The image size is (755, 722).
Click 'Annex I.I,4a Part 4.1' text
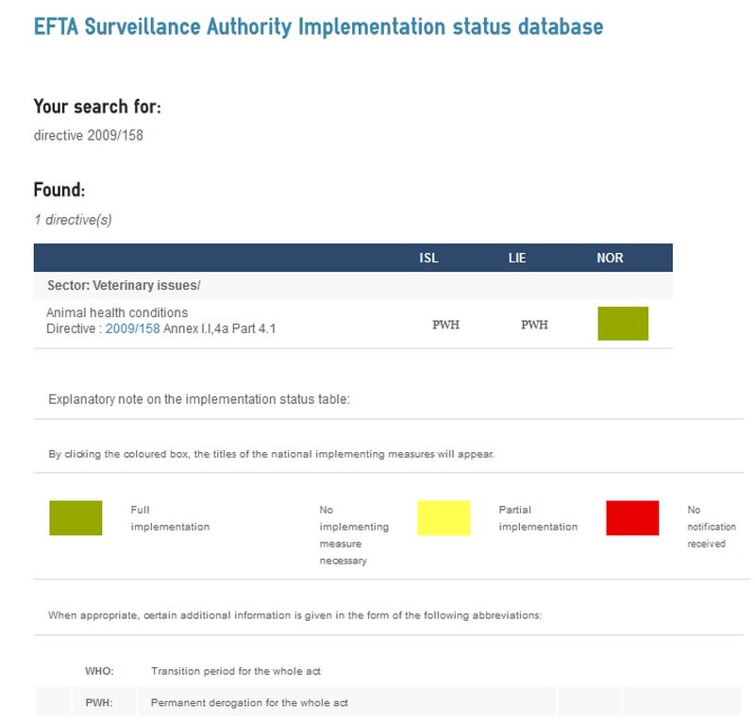point(220,328)
